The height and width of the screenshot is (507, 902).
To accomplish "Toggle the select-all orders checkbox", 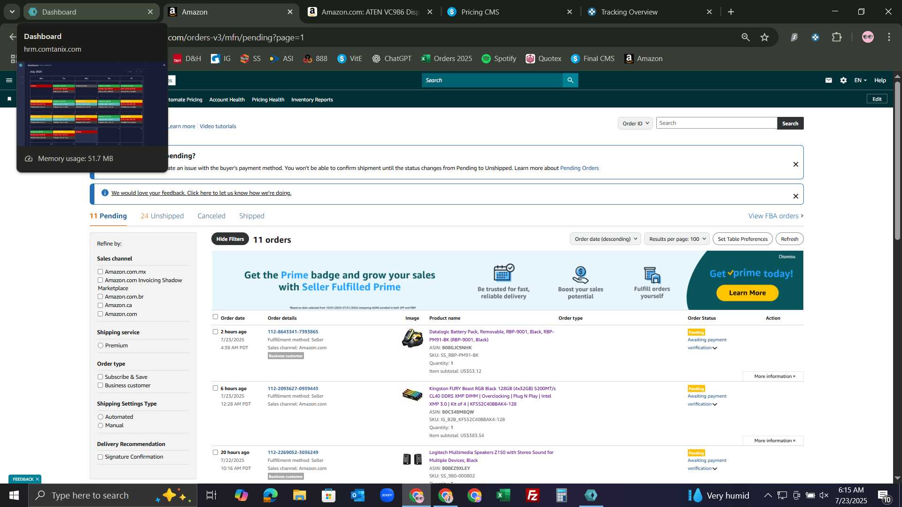I will pyautogui.click(x=215, y=317).
